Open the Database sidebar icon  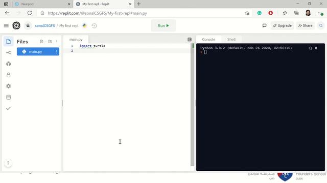8,97
